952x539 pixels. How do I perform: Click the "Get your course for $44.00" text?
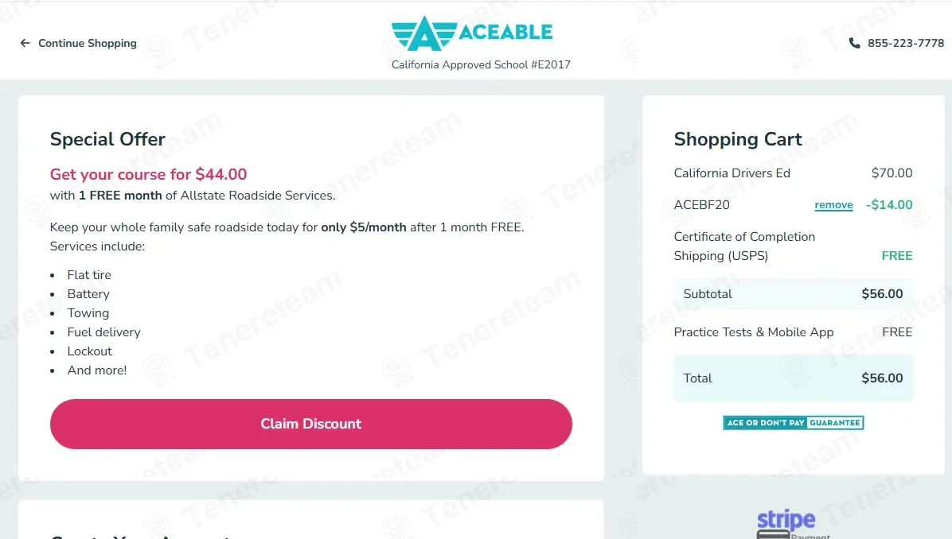(x=148, y=174)
